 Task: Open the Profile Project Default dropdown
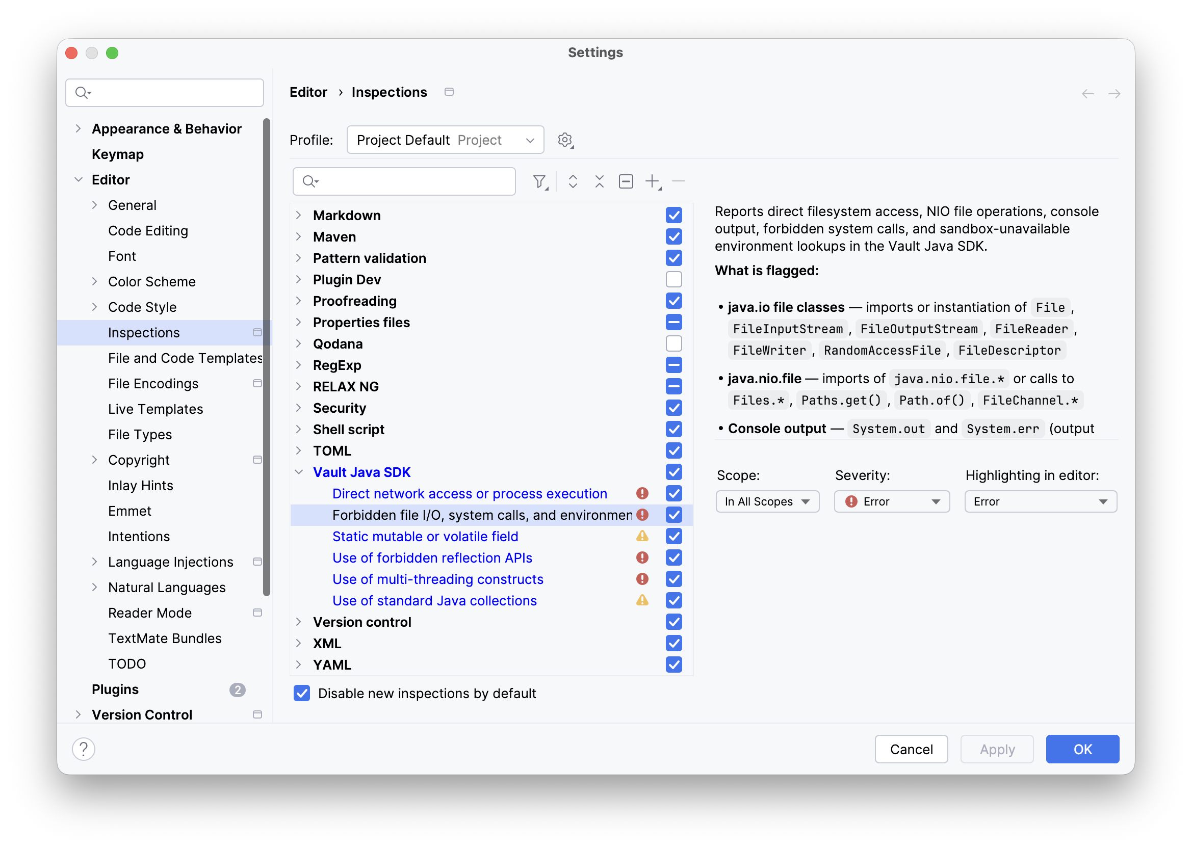click(x=445, y=140)
